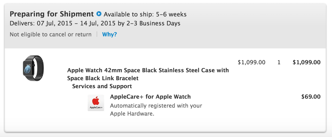Click the vertical divider before the Why? link
The height and width of the screenshot is (137, 332).
tap(97, 34)
